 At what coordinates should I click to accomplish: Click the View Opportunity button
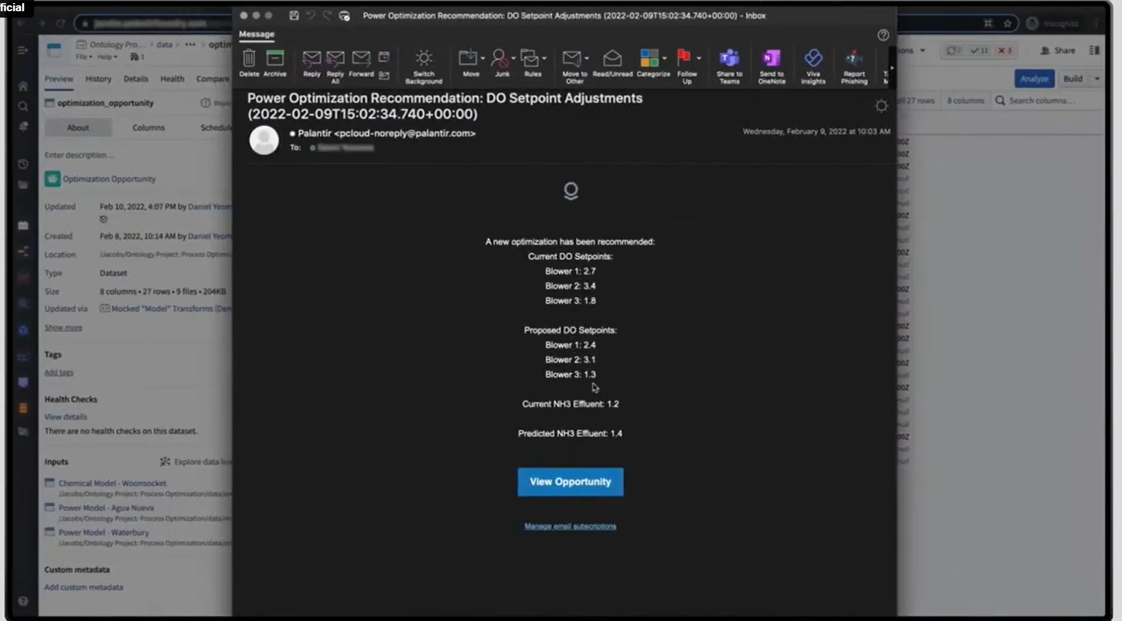coord(570,482)
